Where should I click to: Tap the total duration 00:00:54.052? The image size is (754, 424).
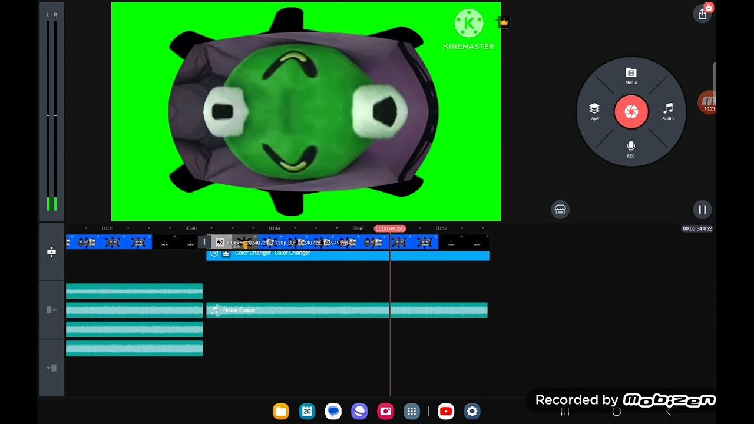click(697, 228)
